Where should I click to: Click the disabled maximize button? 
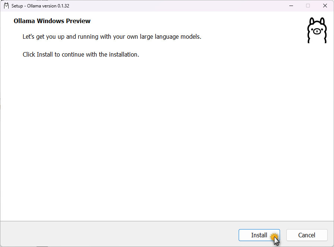tap(308, 6)
